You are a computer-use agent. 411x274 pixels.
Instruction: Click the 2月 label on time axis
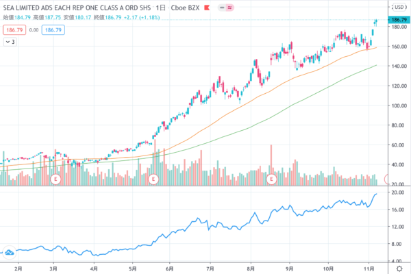[18, 269]
